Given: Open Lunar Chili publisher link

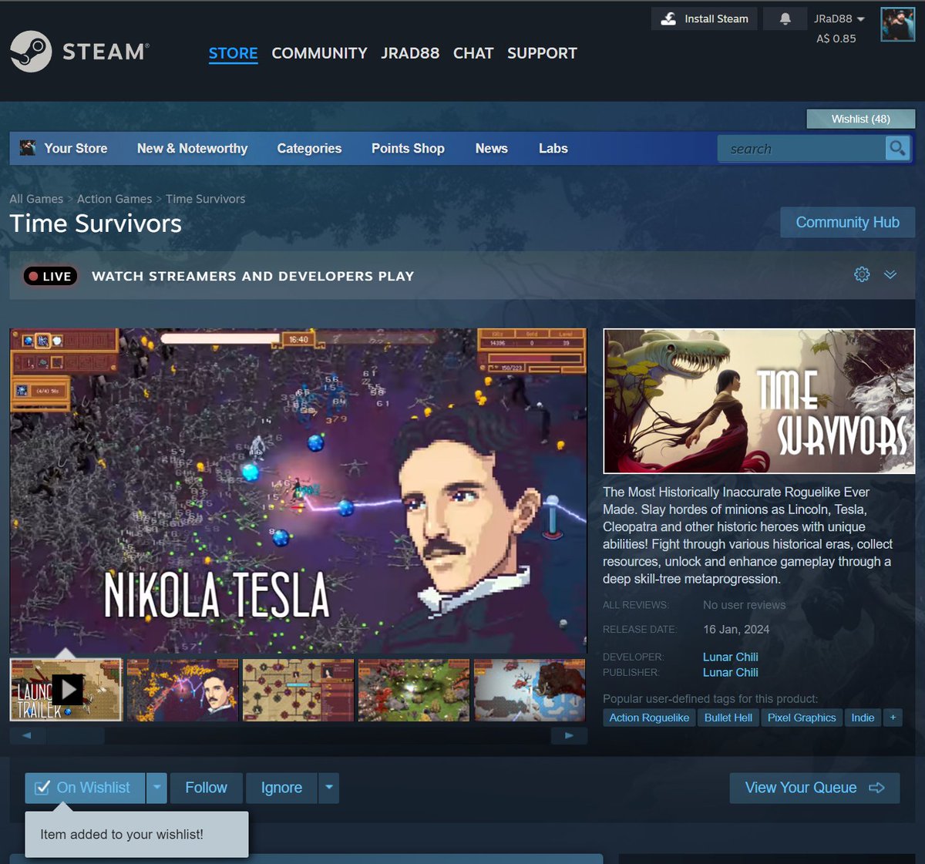Looking at the screenshot, I should click(x=730, y=672).
